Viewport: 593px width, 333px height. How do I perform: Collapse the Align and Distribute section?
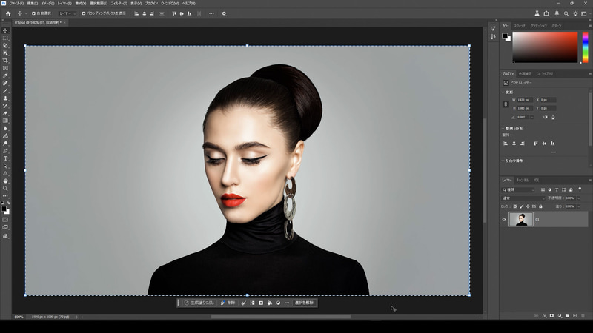click(503, 128)
